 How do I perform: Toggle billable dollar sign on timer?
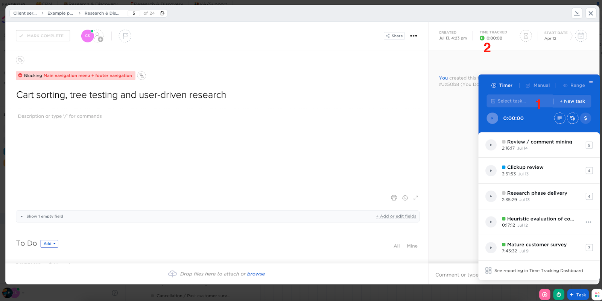(585, 118)
